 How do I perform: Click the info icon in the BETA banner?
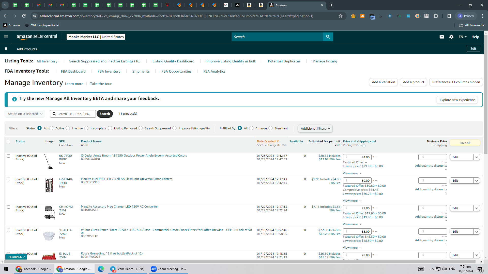coord(14,99)
